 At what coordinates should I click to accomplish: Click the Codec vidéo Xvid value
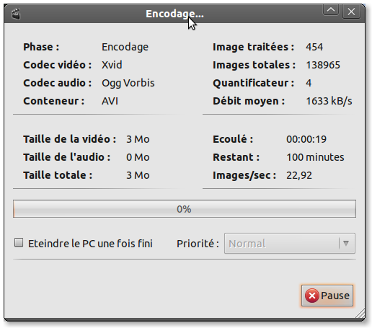click(x=112, y=65)
